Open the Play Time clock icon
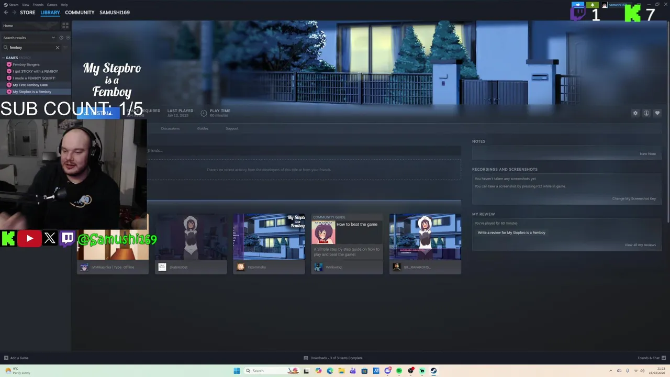 204,113
